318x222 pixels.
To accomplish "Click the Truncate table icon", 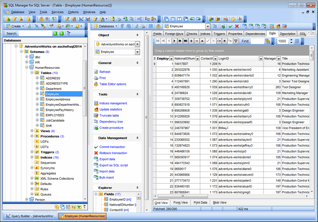I will click(x=96, y=115).
